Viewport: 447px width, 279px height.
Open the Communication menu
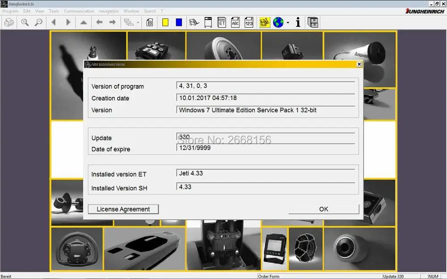[79, 11]
